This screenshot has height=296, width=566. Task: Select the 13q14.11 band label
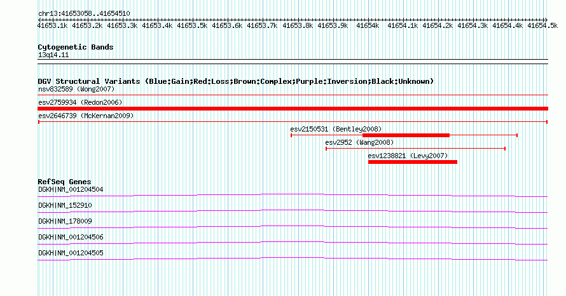pos(53,55)
